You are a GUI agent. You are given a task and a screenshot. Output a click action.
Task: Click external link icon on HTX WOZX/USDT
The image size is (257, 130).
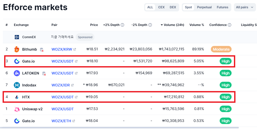click(x=76, y=97)
